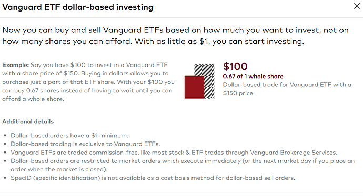Click the red partial-share square graphic
Screen dimensions: 363x196
tap(195, 87)
